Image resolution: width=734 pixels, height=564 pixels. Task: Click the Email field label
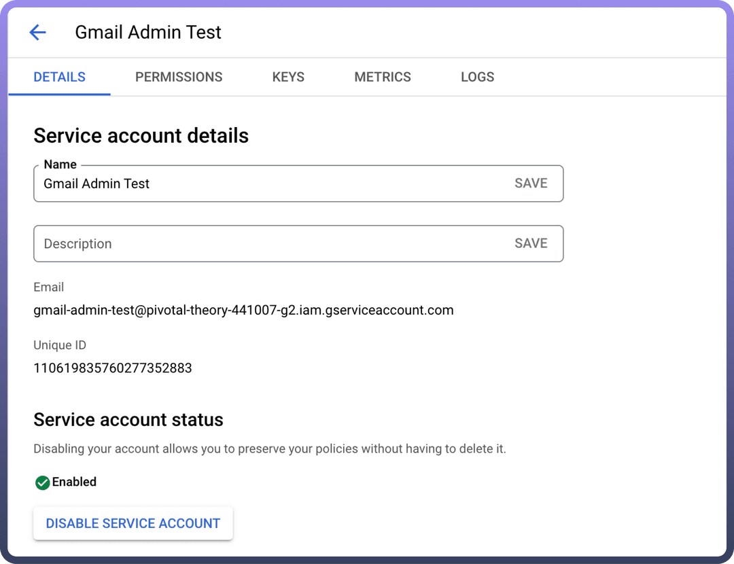49,287
